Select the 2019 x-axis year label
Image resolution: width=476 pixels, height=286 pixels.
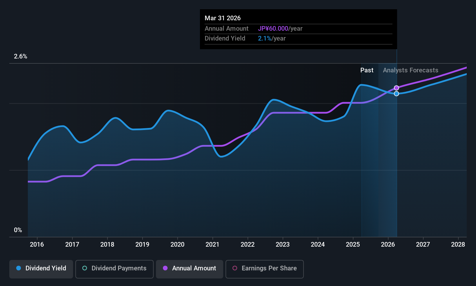[142, 245]
